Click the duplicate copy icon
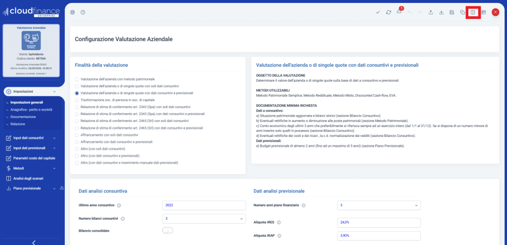 (x=462, y=12)
